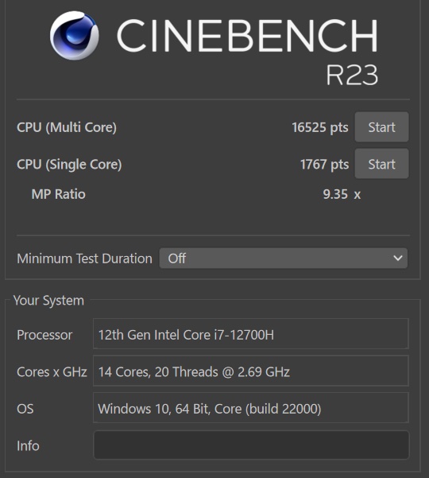Click the CPU (Single Core) label
This screenshot has height=478, width=429.
tap(69, 165)
